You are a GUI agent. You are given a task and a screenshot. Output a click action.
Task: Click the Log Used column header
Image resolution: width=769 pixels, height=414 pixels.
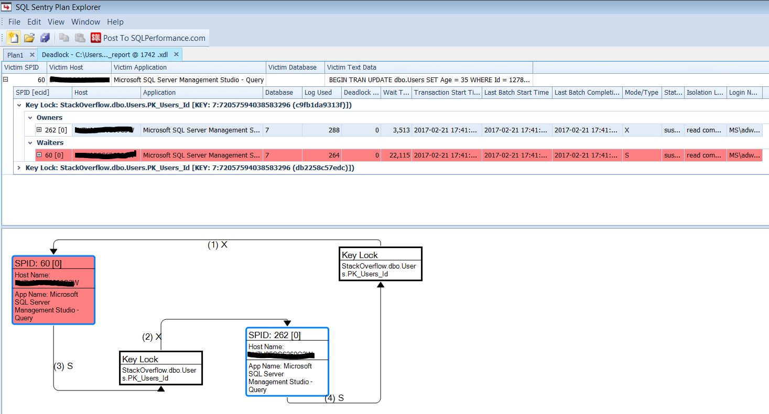pos(321,93)
